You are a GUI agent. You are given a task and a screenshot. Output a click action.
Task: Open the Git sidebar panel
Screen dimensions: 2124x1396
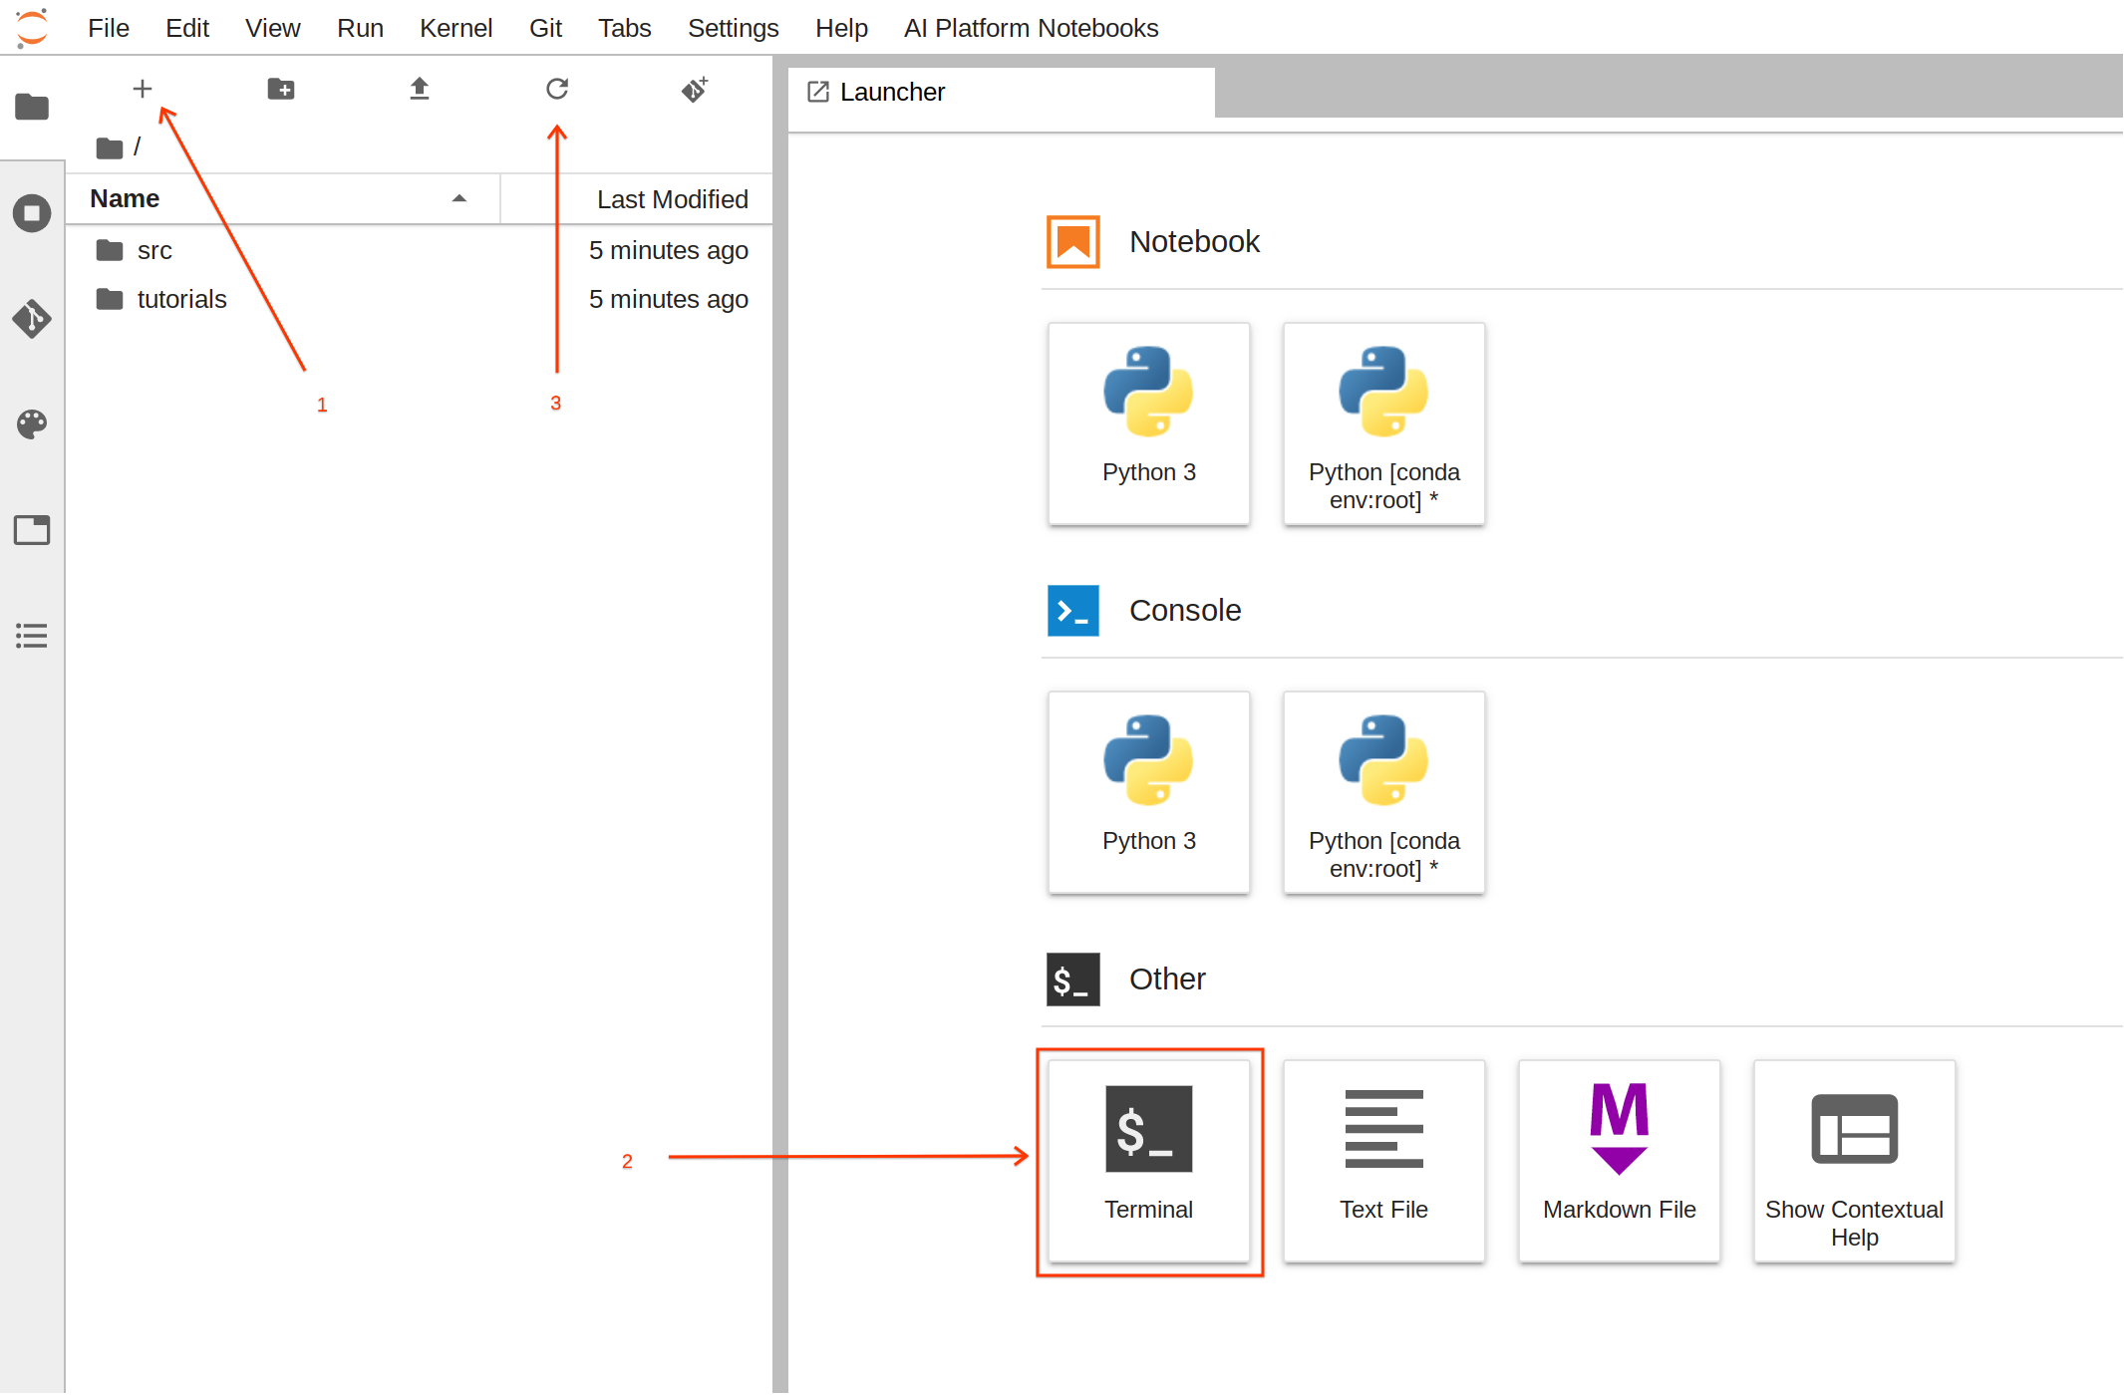32,319
